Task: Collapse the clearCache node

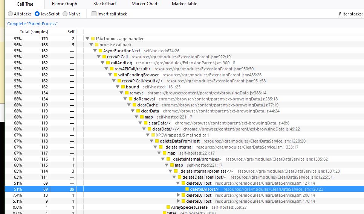Action: pos(129,105)
